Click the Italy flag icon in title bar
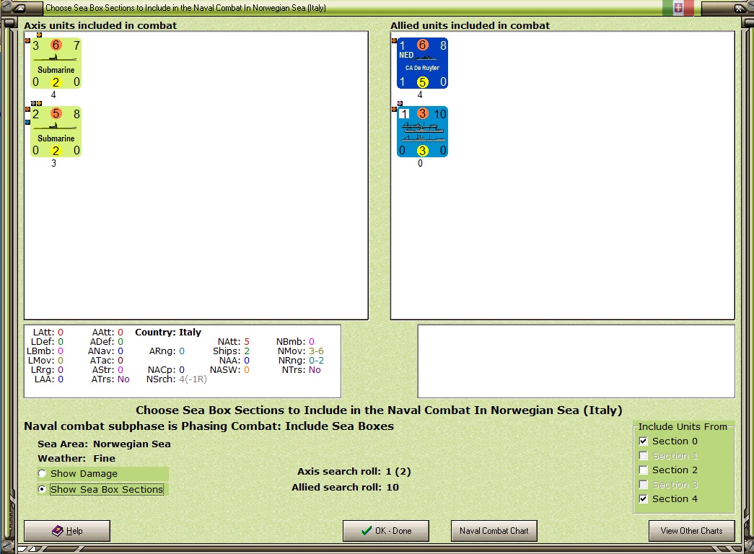This screenshot has height=554, width=754. click(678, 8)
